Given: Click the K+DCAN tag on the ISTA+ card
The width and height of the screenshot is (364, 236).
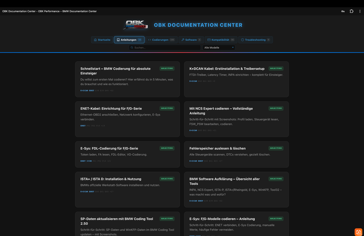Looking at the screenshot, I should coord(84,192).
